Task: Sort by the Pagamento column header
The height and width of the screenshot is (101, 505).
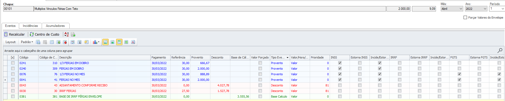Action: [160, 57]
